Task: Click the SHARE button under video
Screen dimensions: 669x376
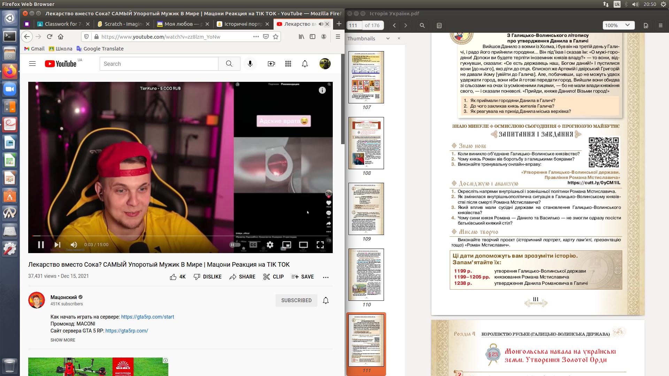Action: (x=243, y=277)
